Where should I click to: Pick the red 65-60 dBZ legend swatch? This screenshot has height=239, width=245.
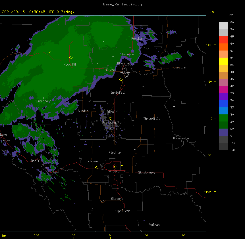coord(223,40)
